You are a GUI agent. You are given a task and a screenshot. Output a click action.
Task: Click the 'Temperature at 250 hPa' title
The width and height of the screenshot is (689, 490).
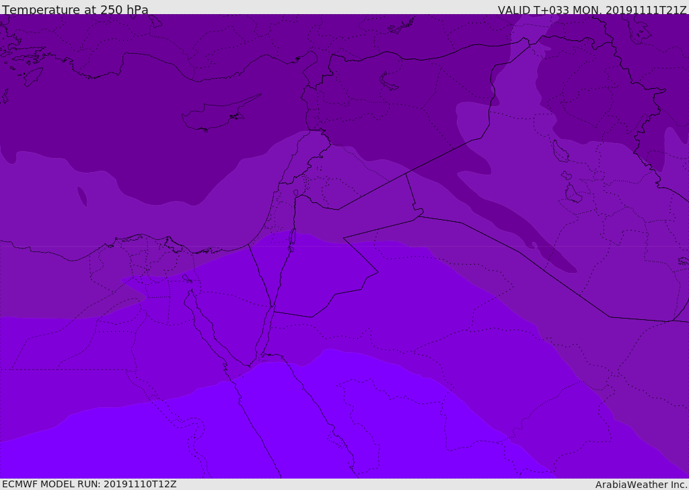tap(75, 9)
